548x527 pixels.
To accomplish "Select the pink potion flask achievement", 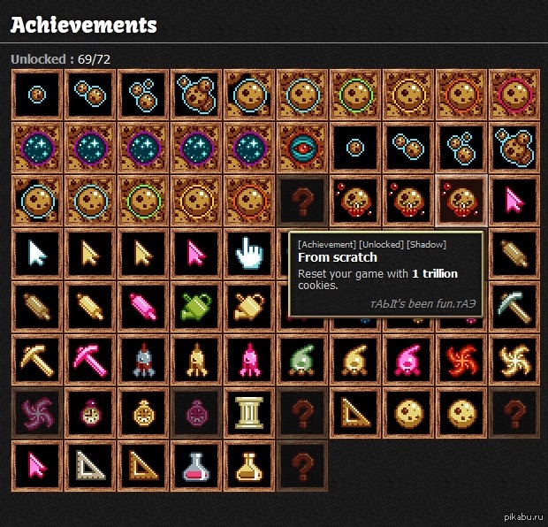I will (196, 466).
